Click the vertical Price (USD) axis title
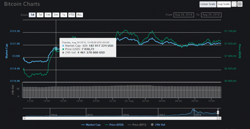This screenshot has width=250, height=129. coord(239,51)
